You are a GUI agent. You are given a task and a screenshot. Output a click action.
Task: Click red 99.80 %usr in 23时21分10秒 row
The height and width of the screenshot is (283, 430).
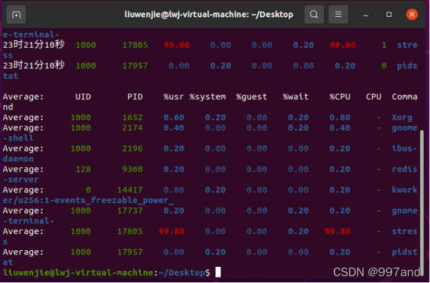177,45
